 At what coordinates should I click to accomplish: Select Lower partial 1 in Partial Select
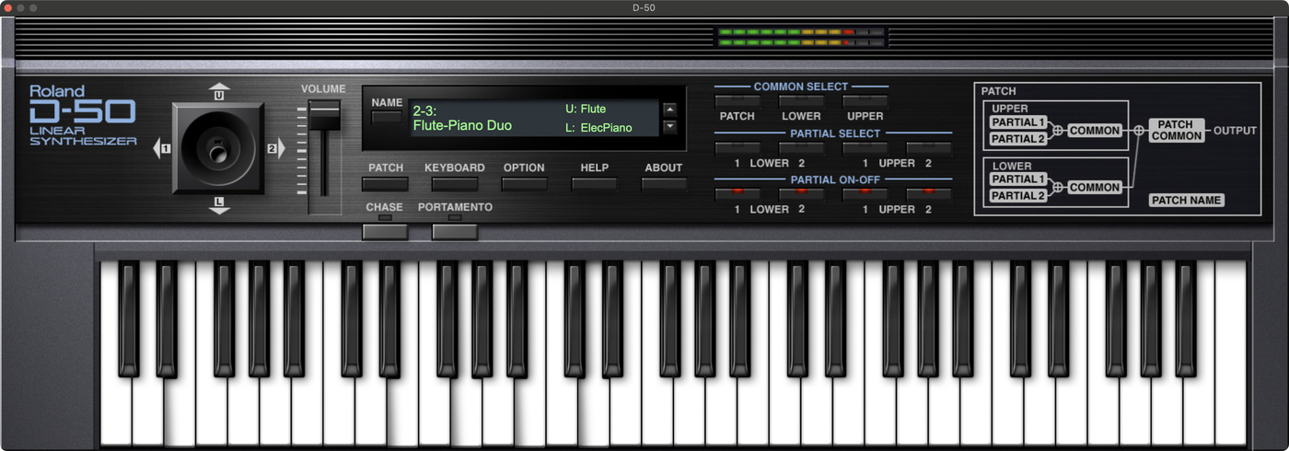[737, 147]
